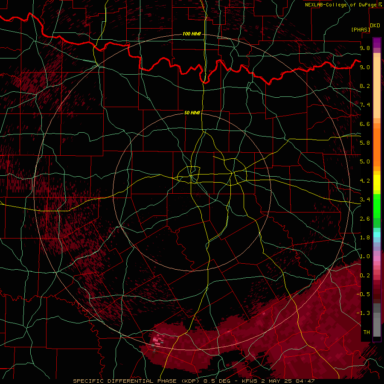This screenshot has width=384, height=384.
Task: Click the TH threshold label
Action: 367,332
